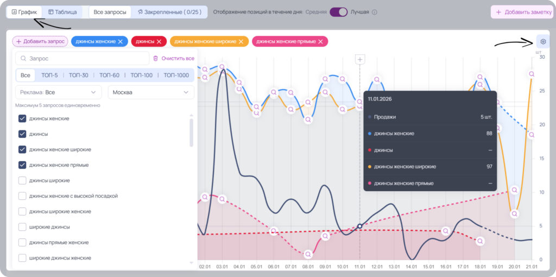Open the Реклама: Все dropdown
The width and height of the screenshot is (556, 277).
pyautogui.click(x=59, y=92)
